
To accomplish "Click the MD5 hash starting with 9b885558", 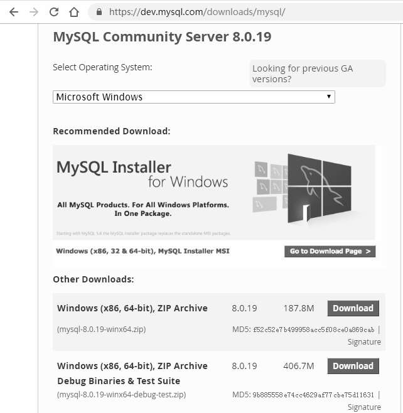I will coord(313,395).
